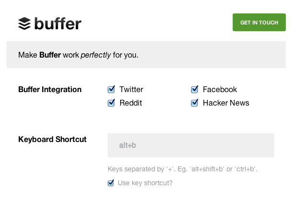The height and width of the screenshot is (202, 304).
Task: Uncheck the Twitter integration checkbox
Action: point(112,89)
